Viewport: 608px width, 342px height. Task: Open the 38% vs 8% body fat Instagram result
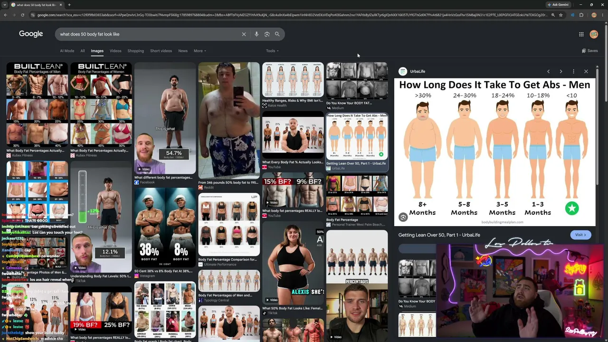[165, 227]
